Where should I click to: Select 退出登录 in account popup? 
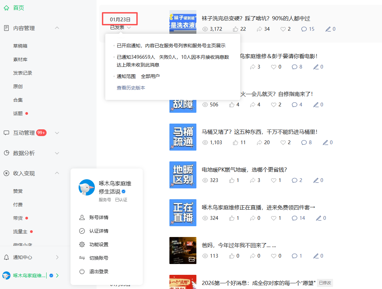tap(99, 271)
